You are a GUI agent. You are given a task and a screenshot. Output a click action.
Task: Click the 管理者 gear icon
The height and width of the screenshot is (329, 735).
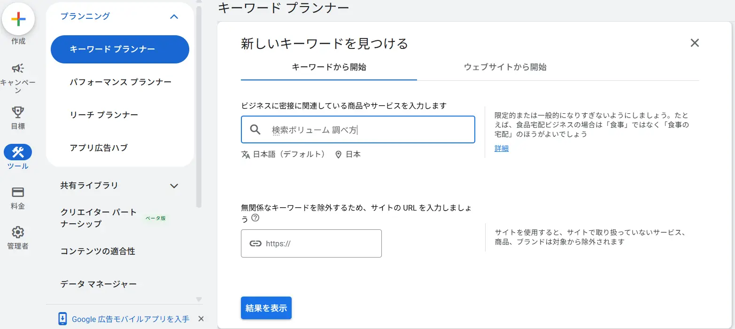tap(17, 232)
